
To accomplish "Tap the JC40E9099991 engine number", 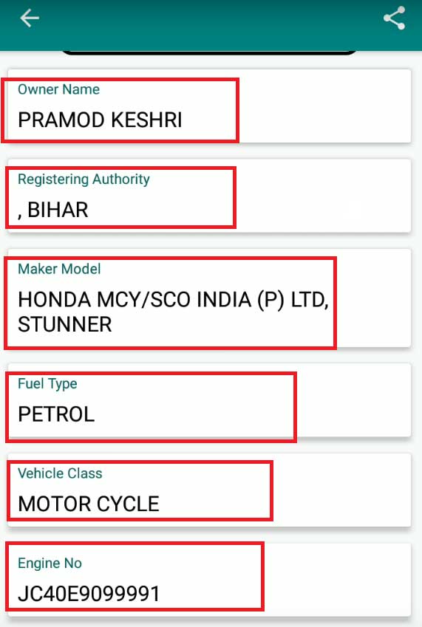I will pos(89,594).
